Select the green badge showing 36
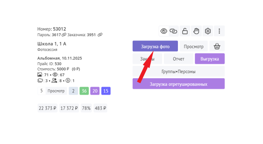 tap(84, 91)
